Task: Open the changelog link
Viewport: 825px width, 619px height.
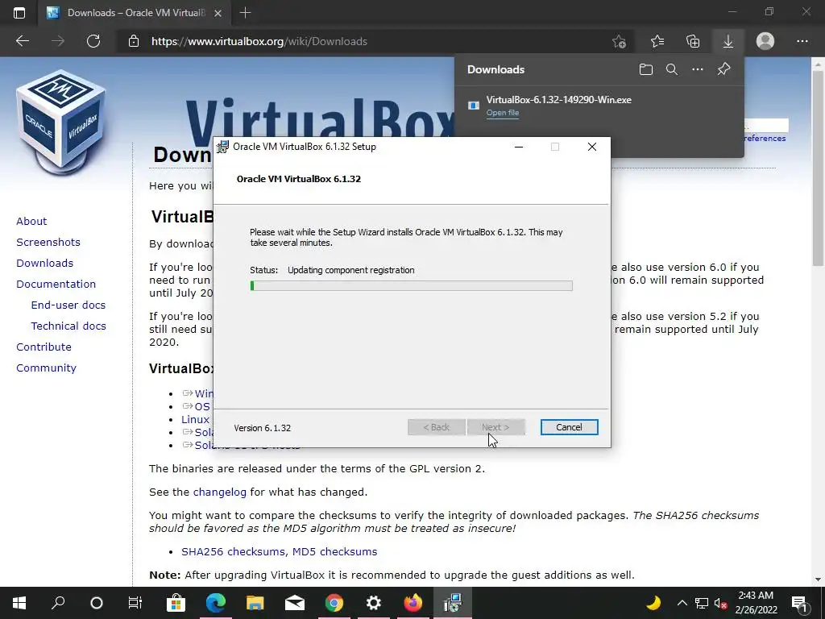Action: pyautogui.click(x=219, y=492)
